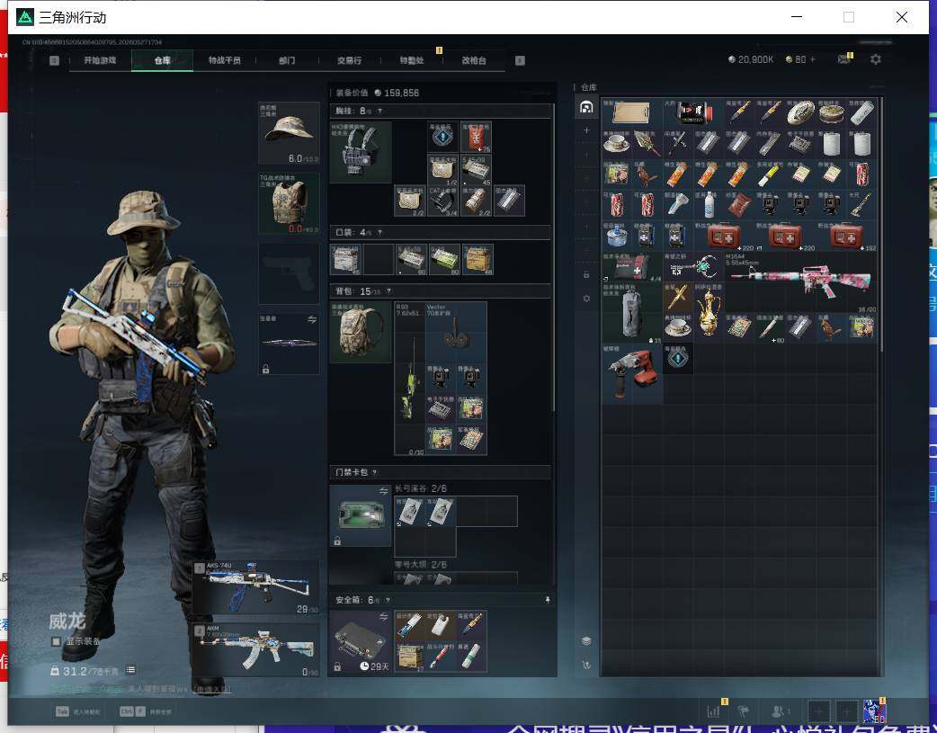Select the TG tactical body armor slot

coord(289,203)
